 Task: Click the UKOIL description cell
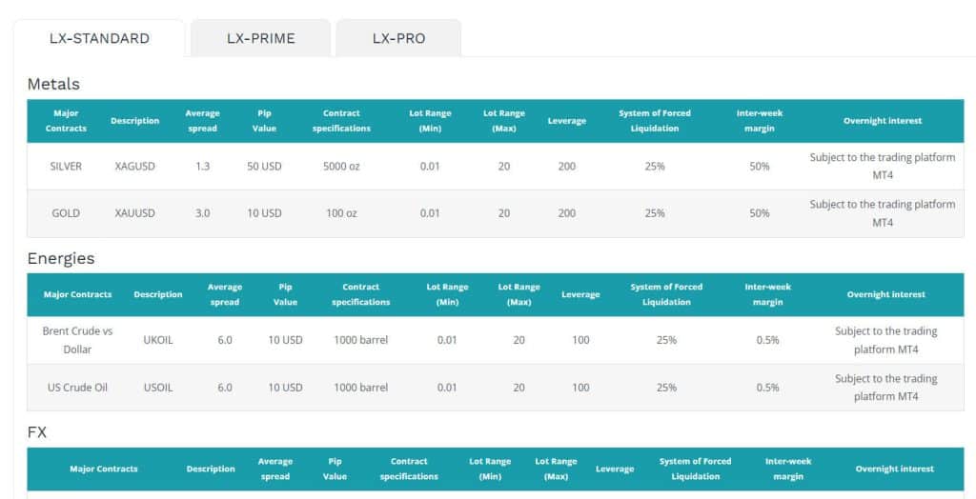coord(158,340)
